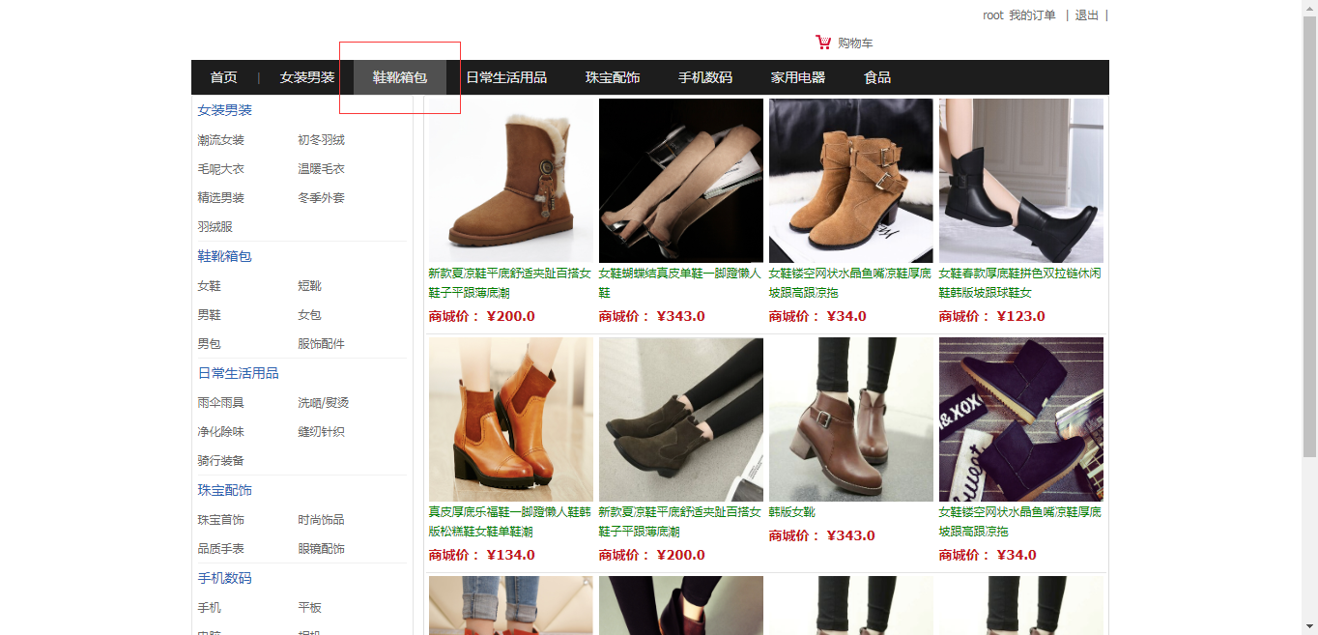1318x635 pixels.
Task: Choose 平板 subcategory in sidebar
Action: coord(309,608)
